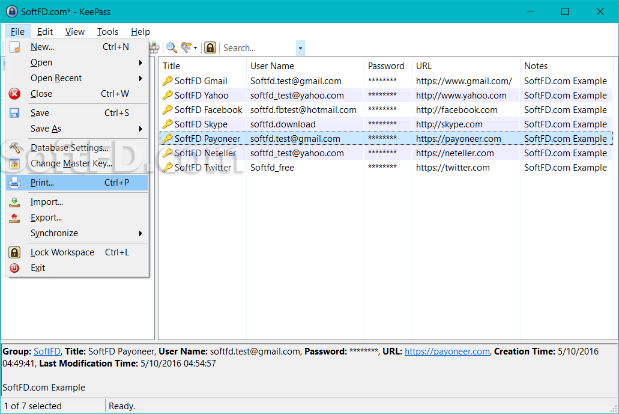Click the Find magnifier toolbar icon
Viewport: 619px width, 414px height.
171,48
